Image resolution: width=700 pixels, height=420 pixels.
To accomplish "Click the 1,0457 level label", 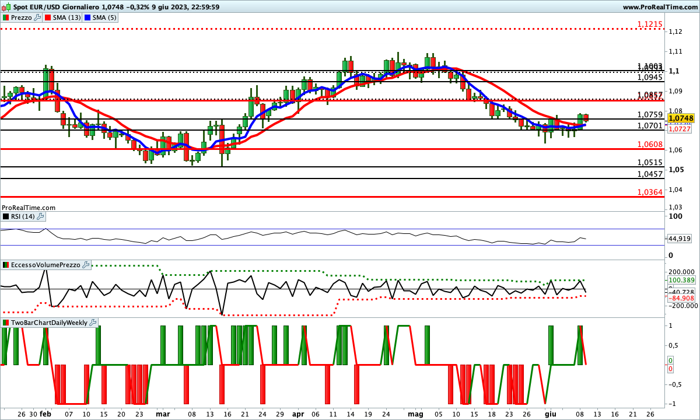I will 650,174.
